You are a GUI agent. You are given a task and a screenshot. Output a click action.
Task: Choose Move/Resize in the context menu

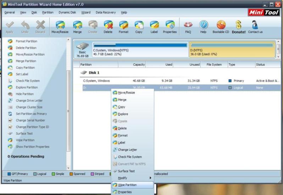click(133, 93)
